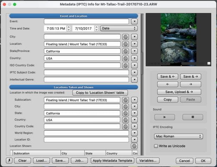Enable Write as Unicode checkbox

156,146
